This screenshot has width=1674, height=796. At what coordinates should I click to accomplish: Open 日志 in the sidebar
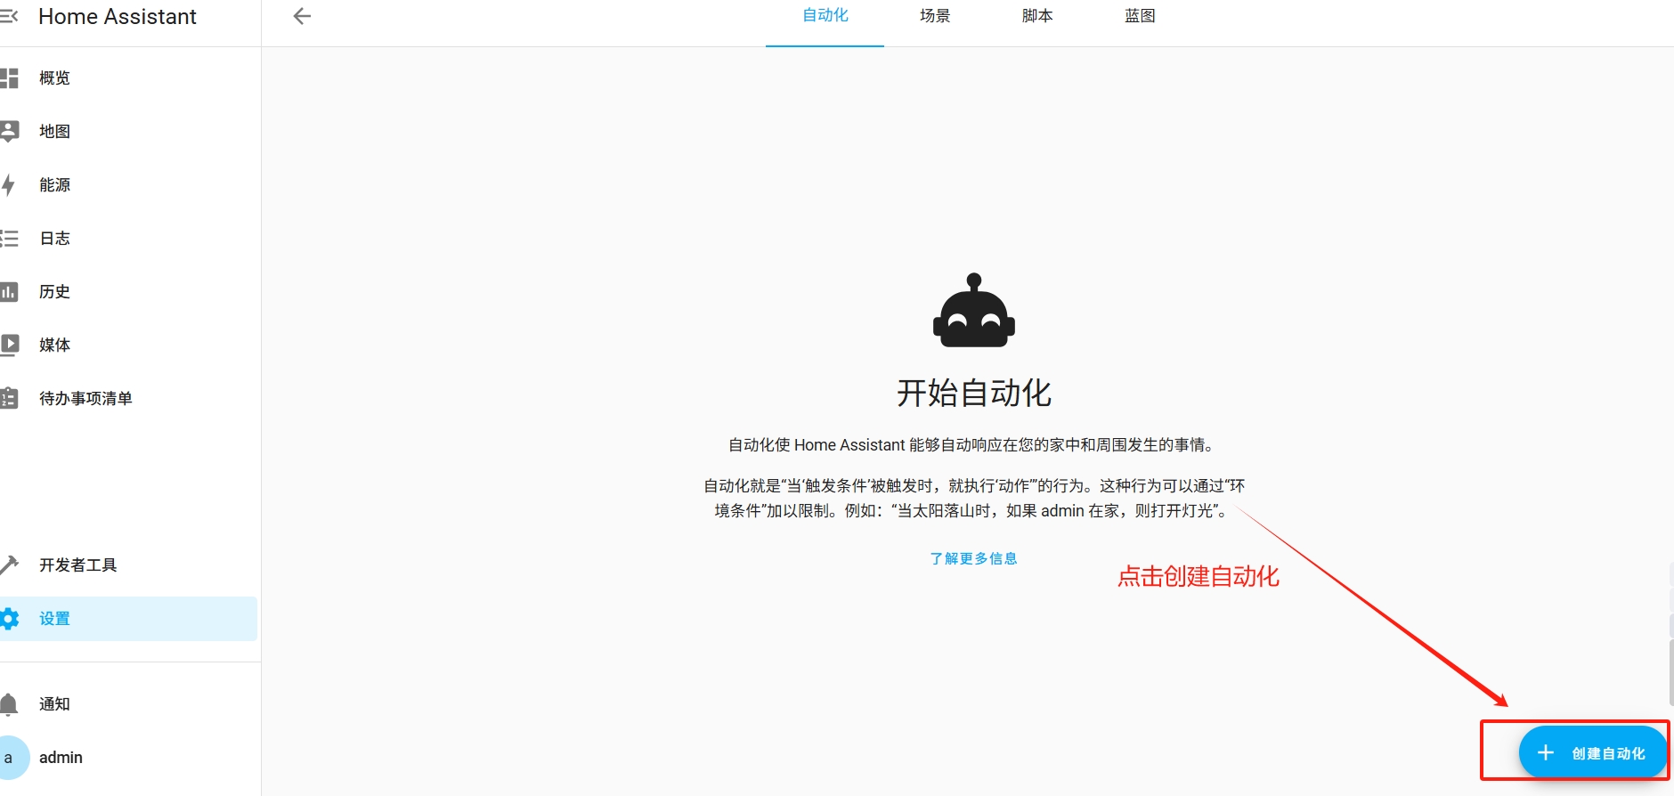point(128,239)
